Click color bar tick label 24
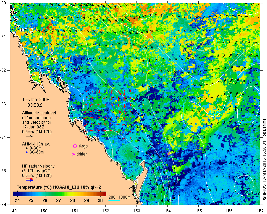Viewport: 267px width, 214px height. pyautogui.click(x=17, y=200)
